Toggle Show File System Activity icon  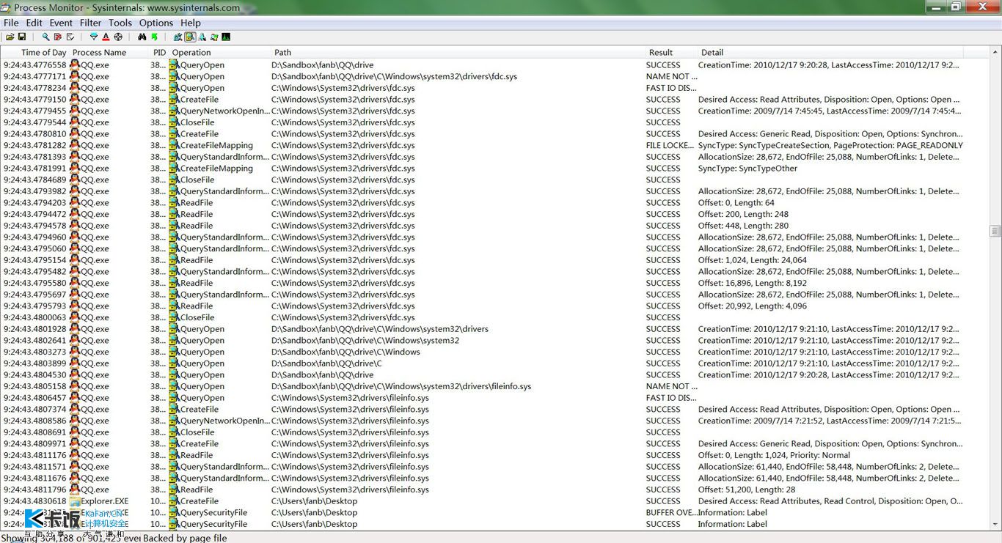point(190,37)
